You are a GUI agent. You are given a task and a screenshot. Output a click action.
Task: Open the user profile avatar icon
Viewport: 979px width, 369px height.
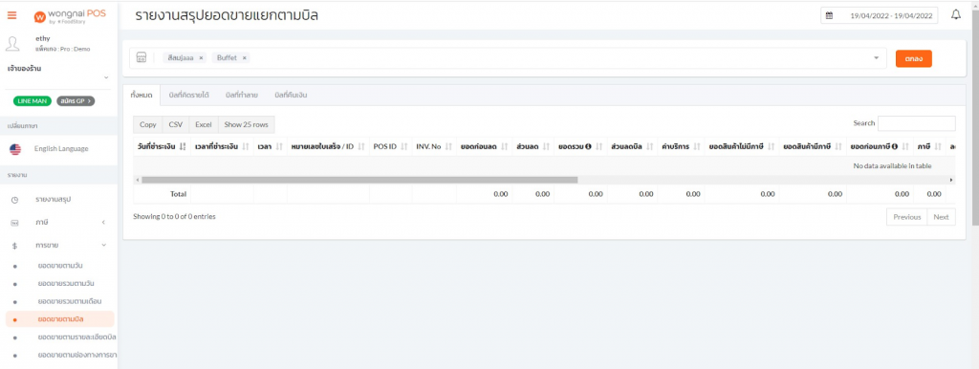coord(12,44)
